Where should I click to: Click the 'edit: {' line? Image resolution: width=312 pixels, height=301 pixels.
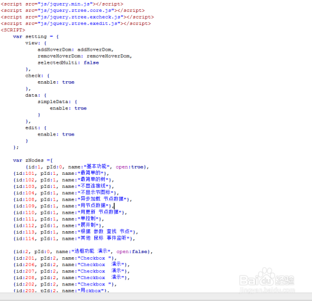[36, 128]
